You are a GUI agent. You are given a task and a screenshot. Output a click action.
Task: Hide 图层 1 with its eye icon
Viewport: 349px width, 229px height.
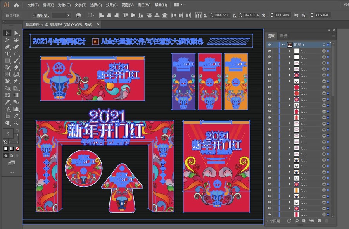270,45
